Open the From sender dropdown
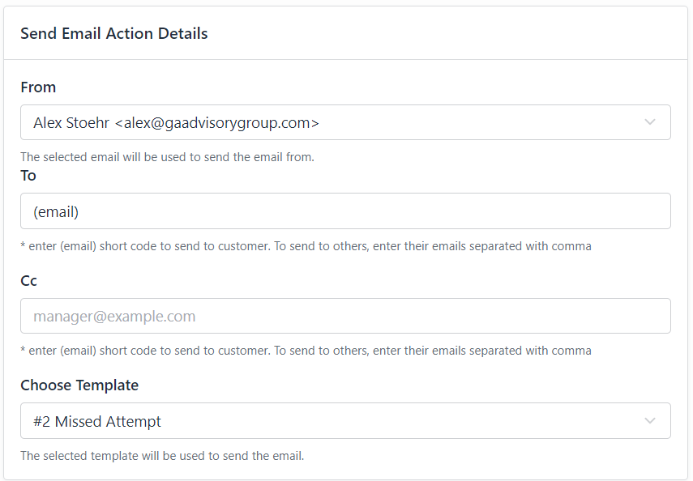693x481 pixels. [x=345, y=122]
